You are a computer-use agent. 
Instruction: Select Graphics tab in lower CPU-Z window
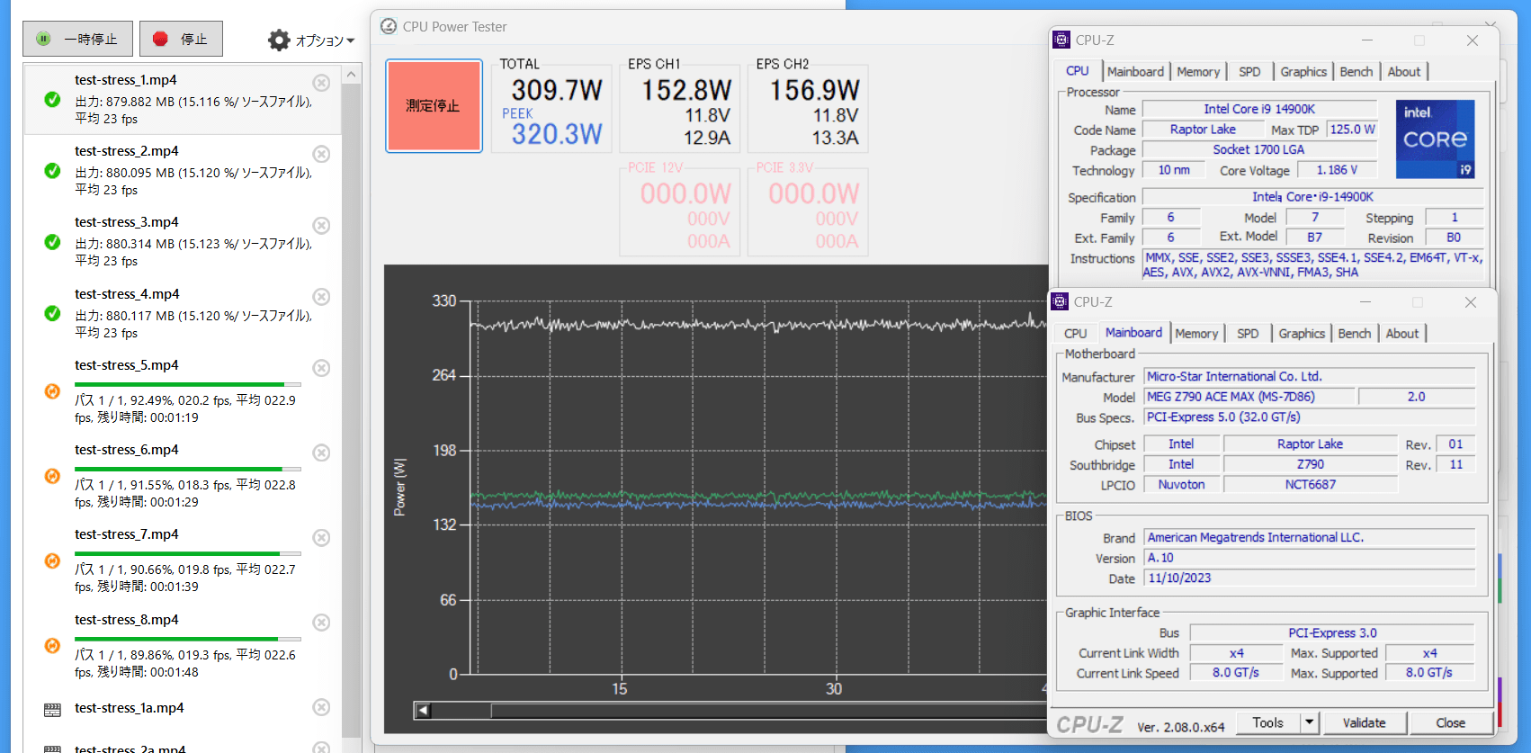coord(1302,334)
